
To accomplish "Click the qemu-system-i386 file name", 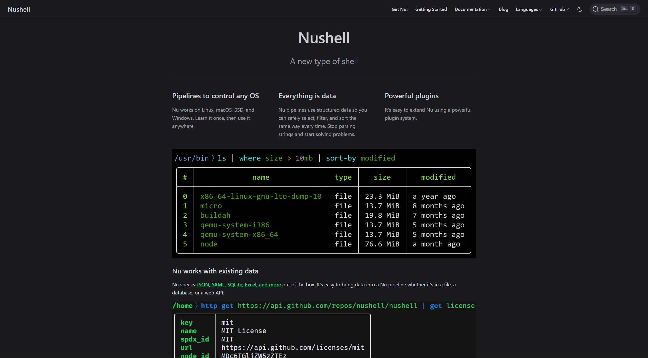I will [x=235, y=225].
